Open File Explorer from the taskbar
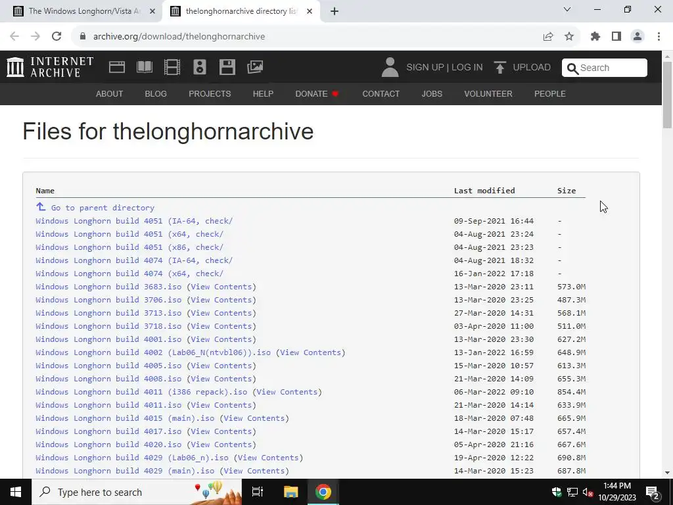Image resolution: width=673 pixels, height=505 pixels. coord(290,492)
